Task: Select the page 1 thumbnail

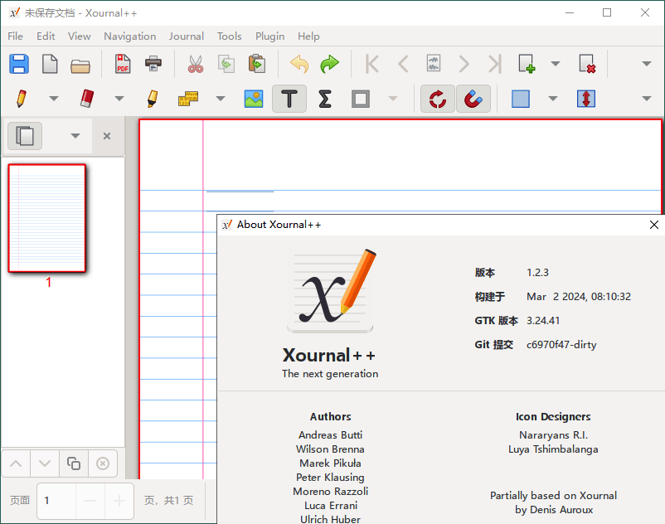Action: click(x=47, y=218)
